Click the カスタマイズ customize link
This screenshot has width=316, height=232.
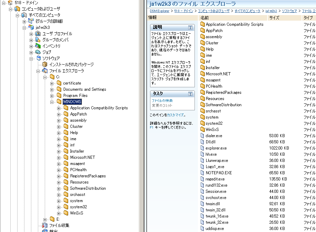pyautogui.click(x=175, y=115)
